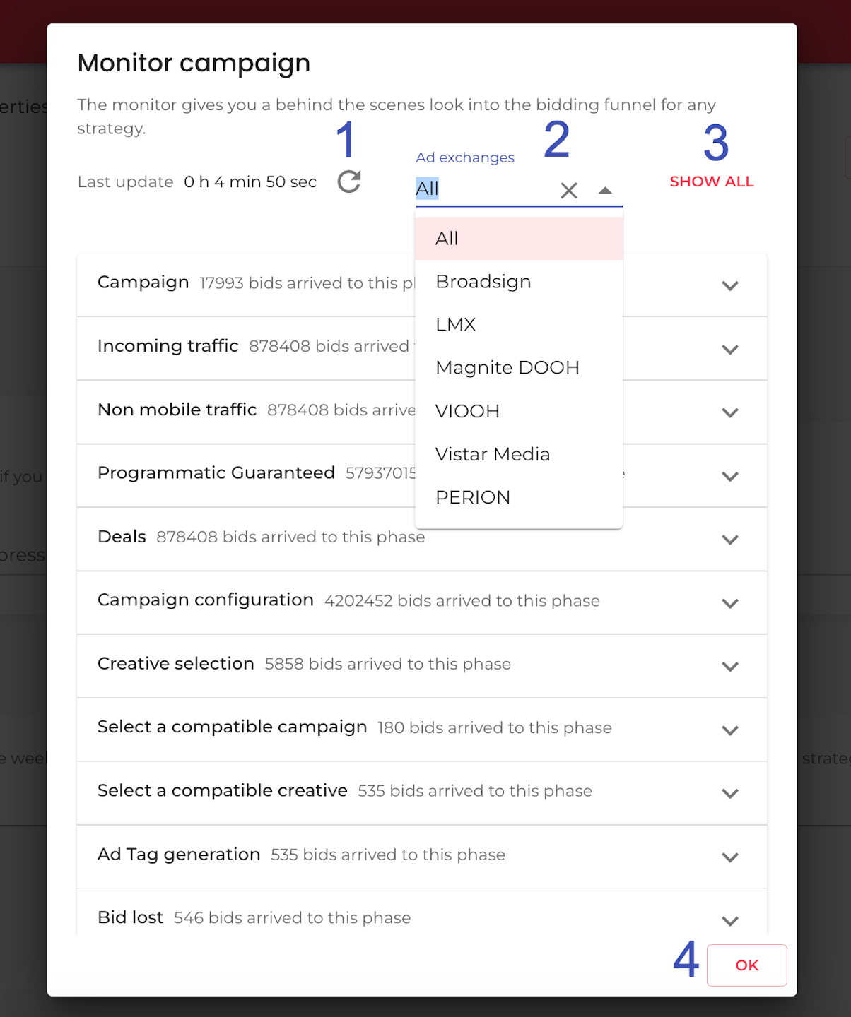The width and height of the screenshot is (851, 1017).
Task: Open the Campaign configuration phase chevron
Action: [730, 603]
